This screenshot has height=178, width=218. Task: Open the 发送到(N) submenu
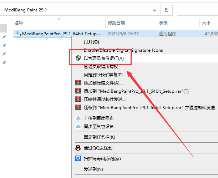click(93, 169)
